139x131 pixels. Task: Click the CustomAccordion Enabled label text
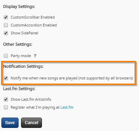click(x=34, y=25)
